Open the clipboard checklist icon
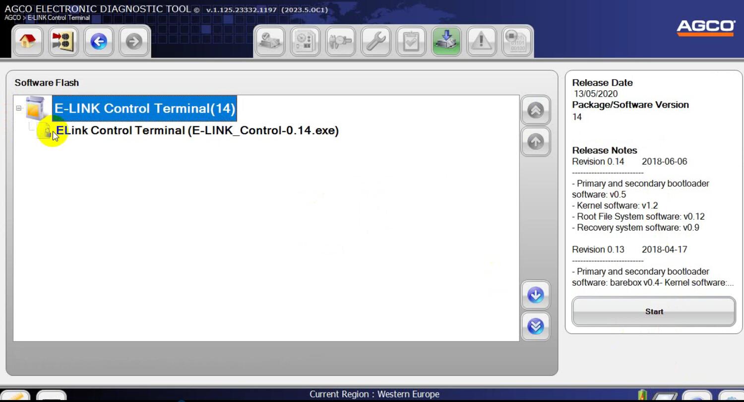744x402 pixels. [411, 41]
